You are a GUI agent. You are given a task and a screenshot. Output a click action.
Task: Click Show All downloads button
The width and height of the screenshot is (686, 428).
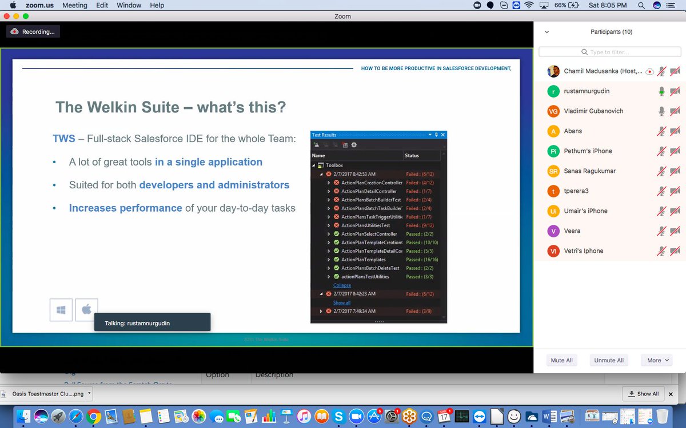[644, 393]
